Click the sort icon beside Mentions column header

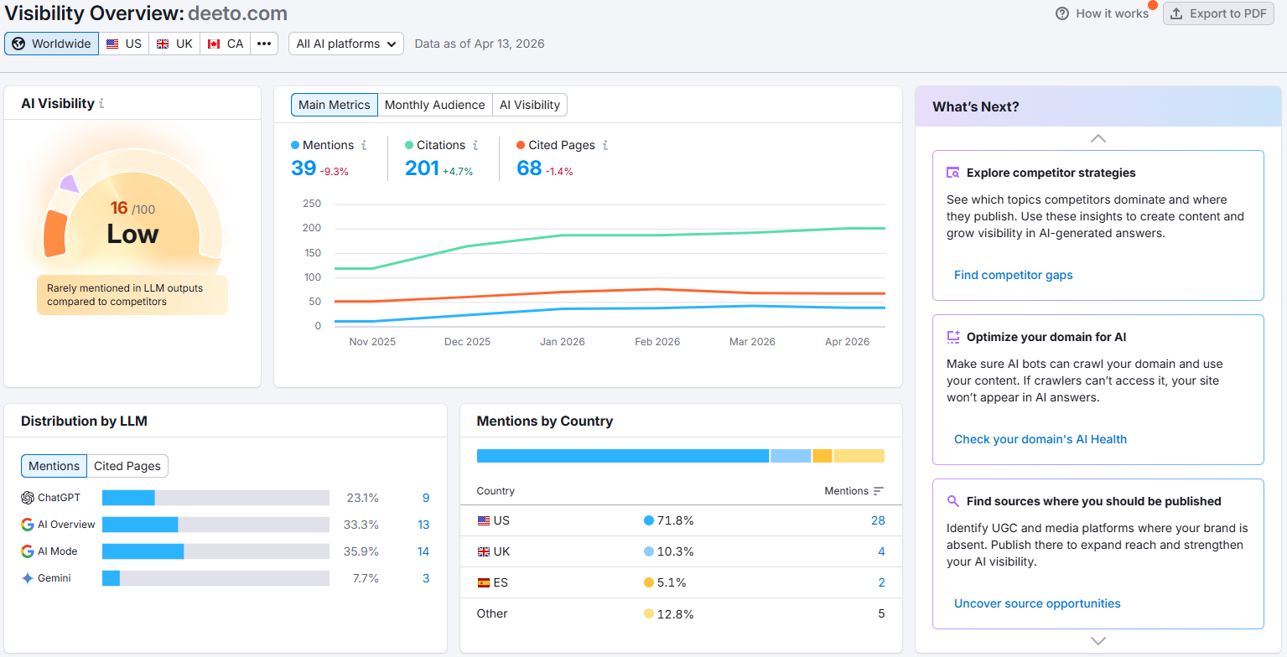point(878,491)
